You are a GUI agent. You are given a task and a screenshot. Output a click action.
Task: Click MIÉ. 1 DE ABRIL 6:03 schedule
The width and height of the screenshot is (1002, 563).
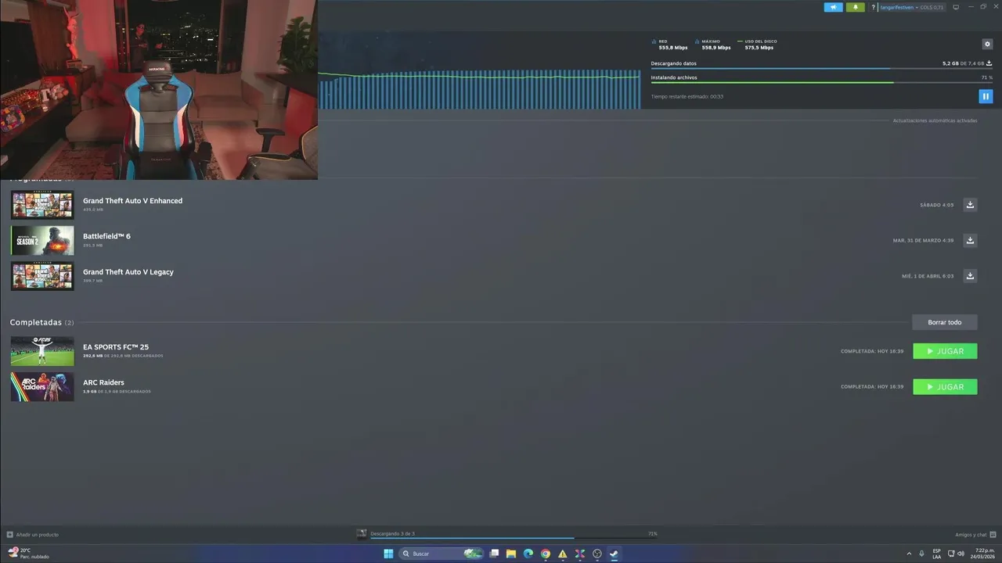coord(928,276)
